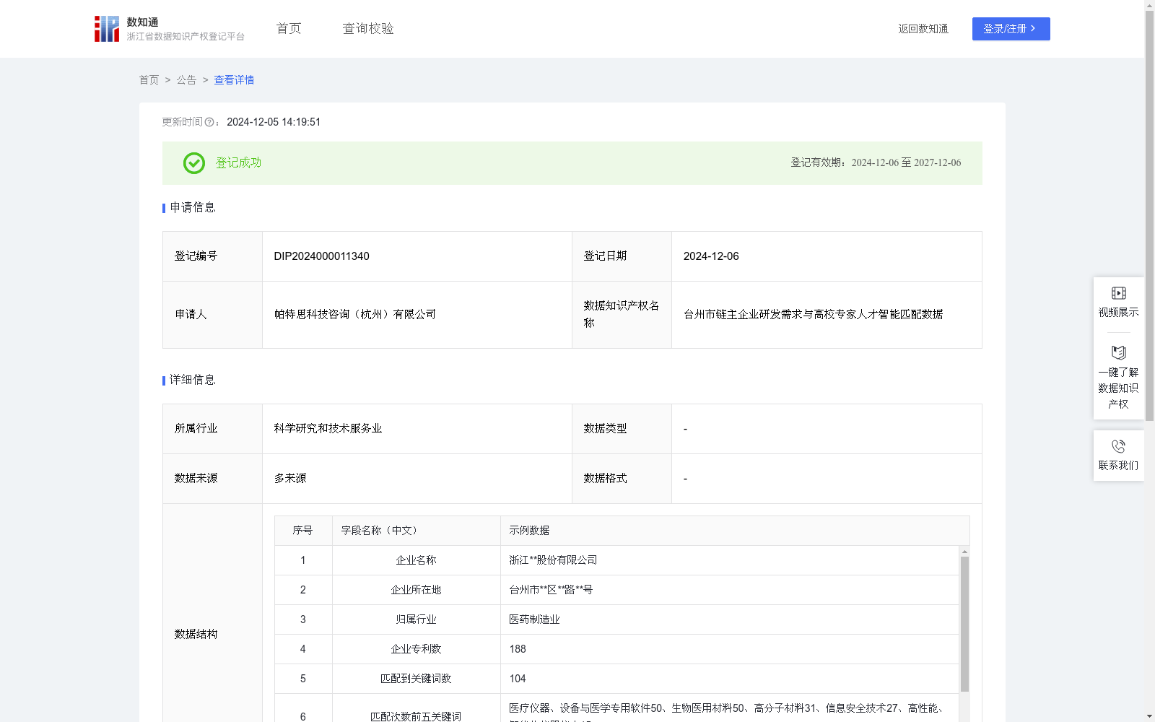Click the page scrollbar up arrow

click(x=1149, y=5)
